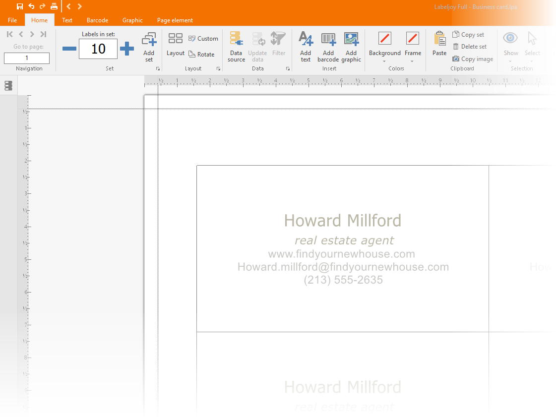Open the Layout group dialog launcher
This screenshot has width=556, height=417.
pos(218,69)
